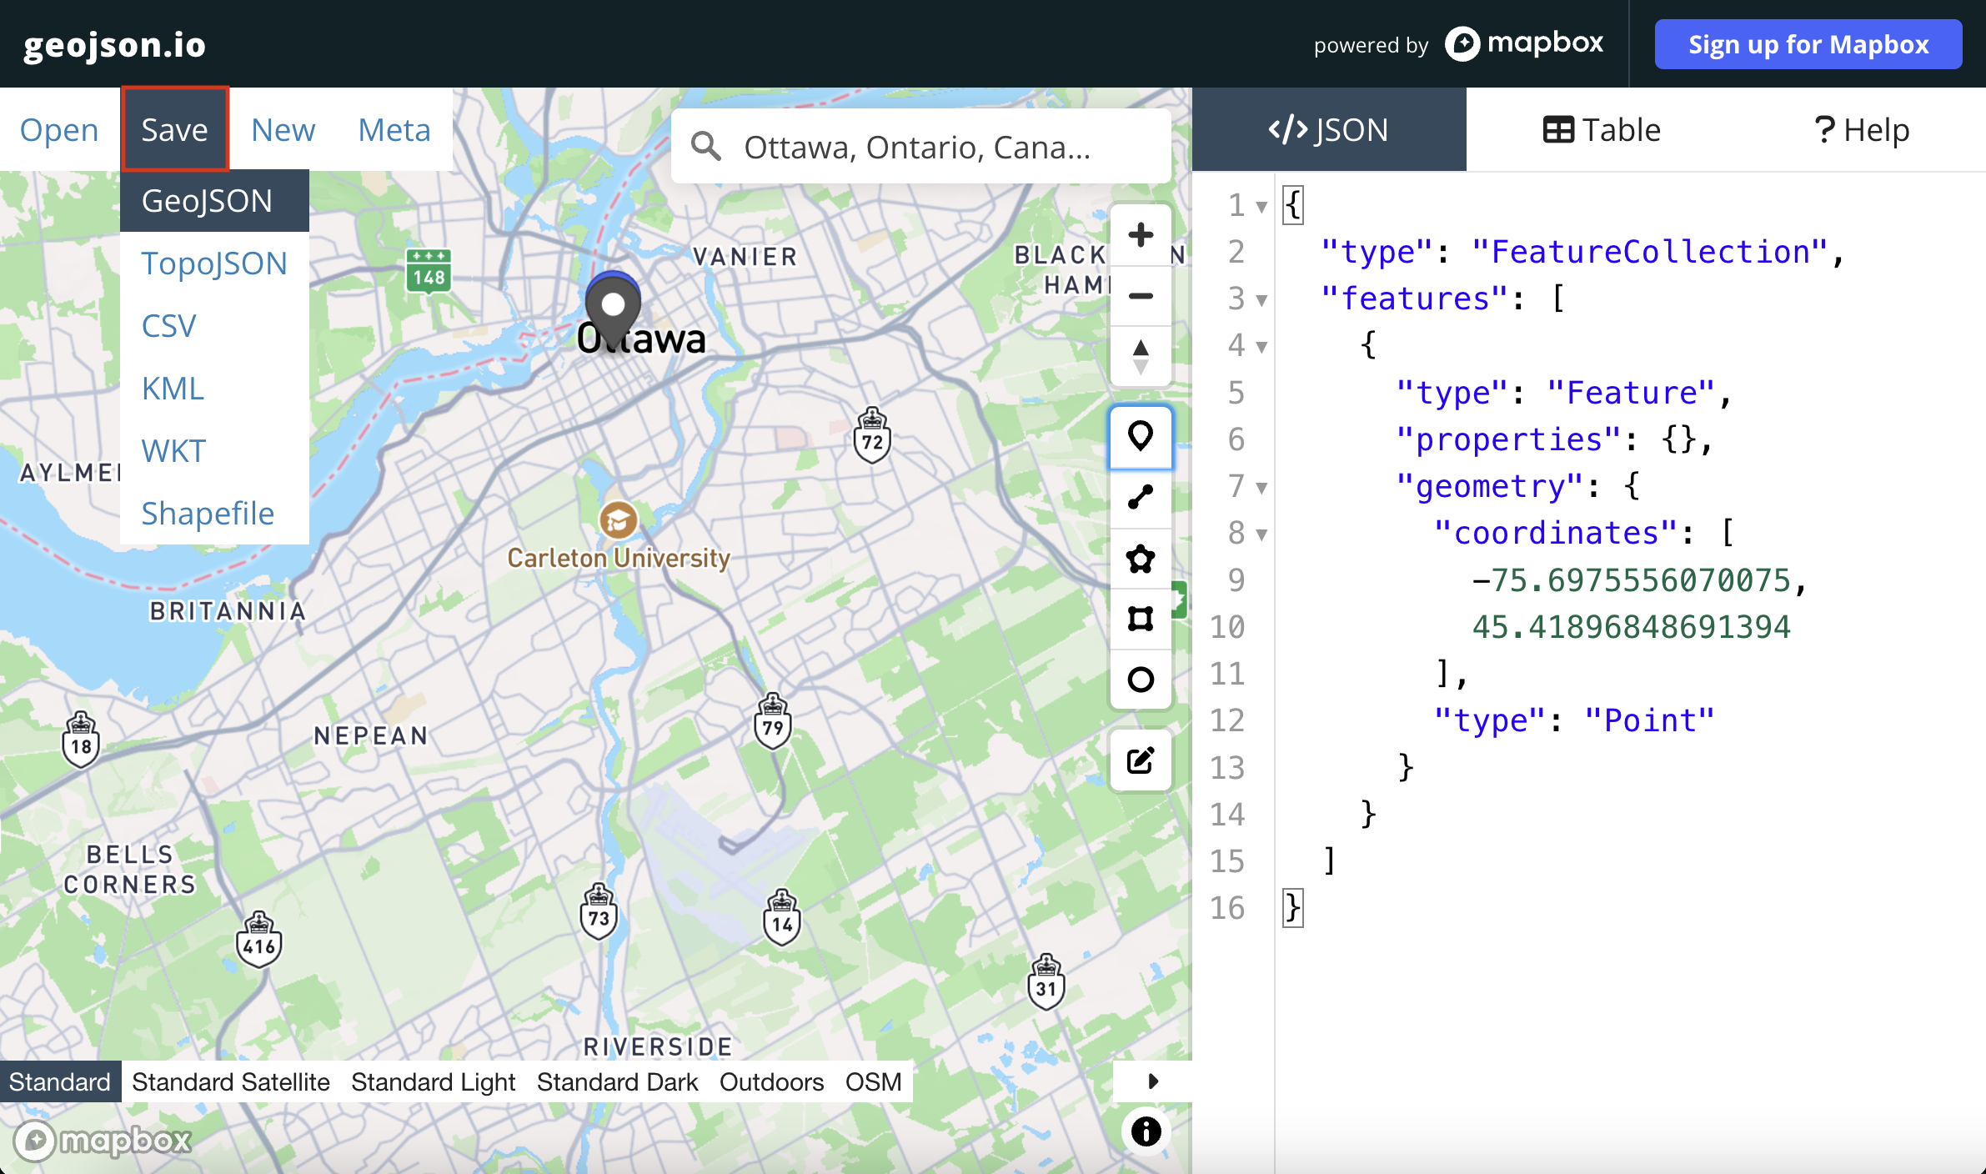Click Sign up for Mapbox button
Image resolution: width=1986 pixels, height=1174 pixels.
pos(1808,44)
